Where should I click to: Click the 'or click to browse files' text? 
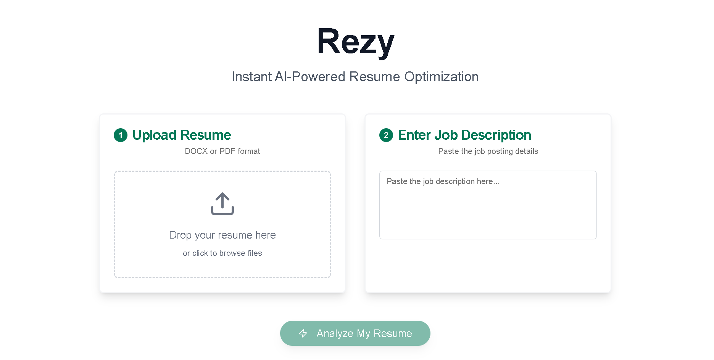click(222, 253)
